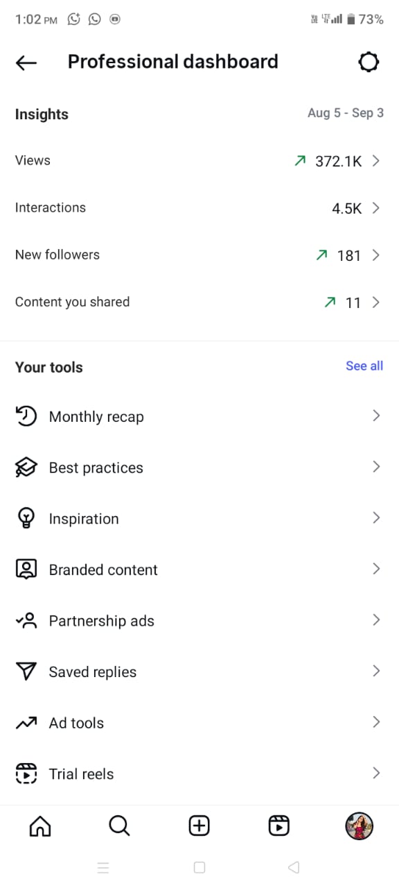Expand Interactions insight chevron

376,208
